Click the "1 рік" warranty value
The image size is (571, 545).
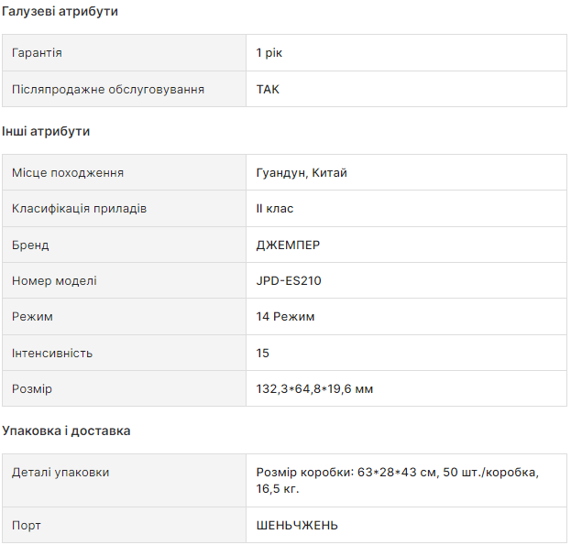(x=270, y=53)
